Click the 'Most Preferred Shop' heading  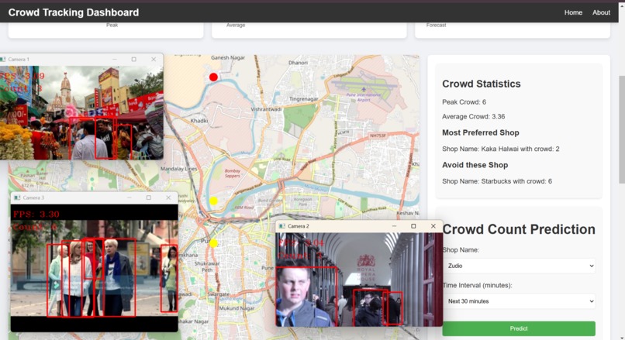[x=480, y=132]
